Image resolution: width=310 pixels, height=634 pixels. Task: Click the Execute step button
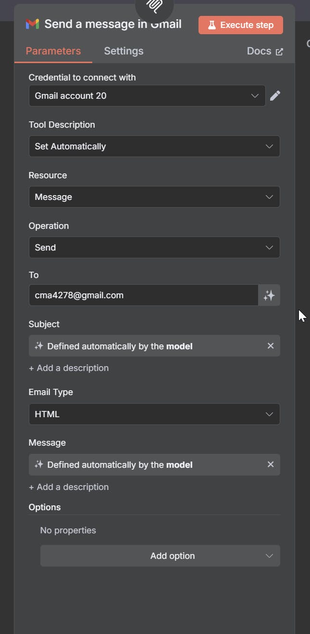click(241, 25)
